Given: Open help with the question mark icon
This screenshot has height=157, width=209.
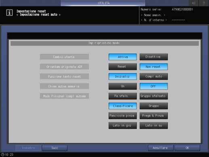Looking at the screenshot, I should (204, 3).
